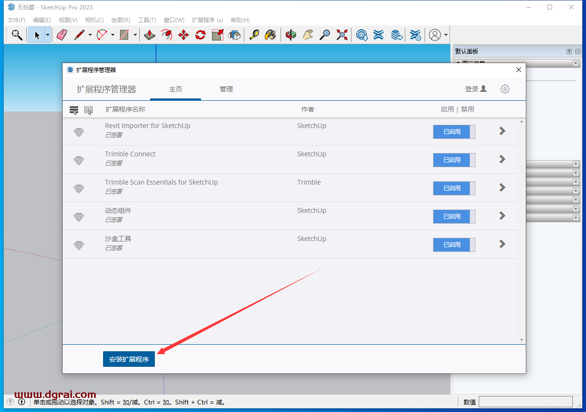586x412 pixels.
Task: Open the account icon dropdown arrow
Action: 446,35
